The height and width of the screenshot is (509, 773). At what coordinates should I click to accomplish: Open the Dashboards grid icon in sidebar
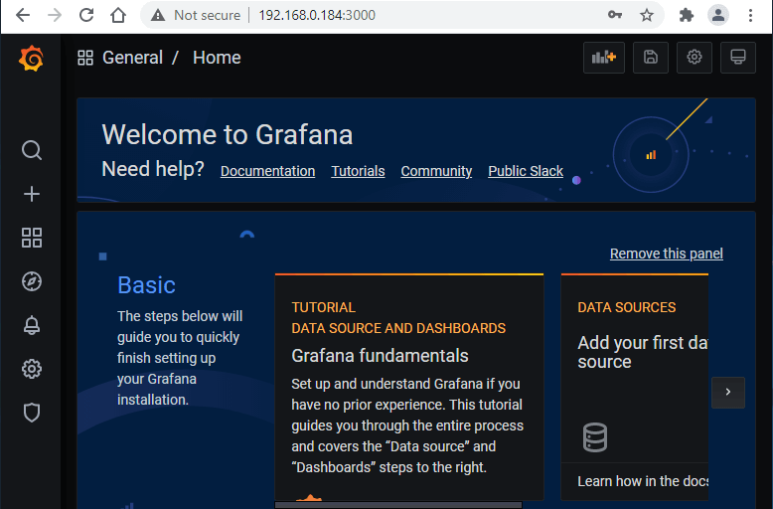[32, 238]
